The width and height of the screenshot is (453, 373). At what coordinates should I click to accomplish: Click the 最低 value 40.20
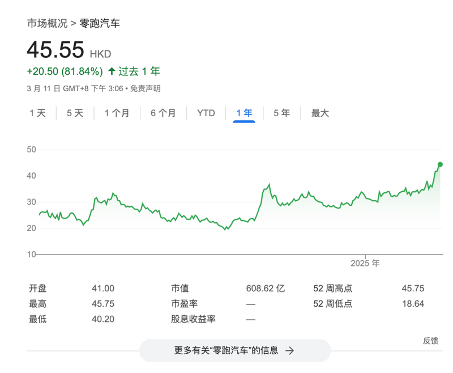[x=103, y=319]
